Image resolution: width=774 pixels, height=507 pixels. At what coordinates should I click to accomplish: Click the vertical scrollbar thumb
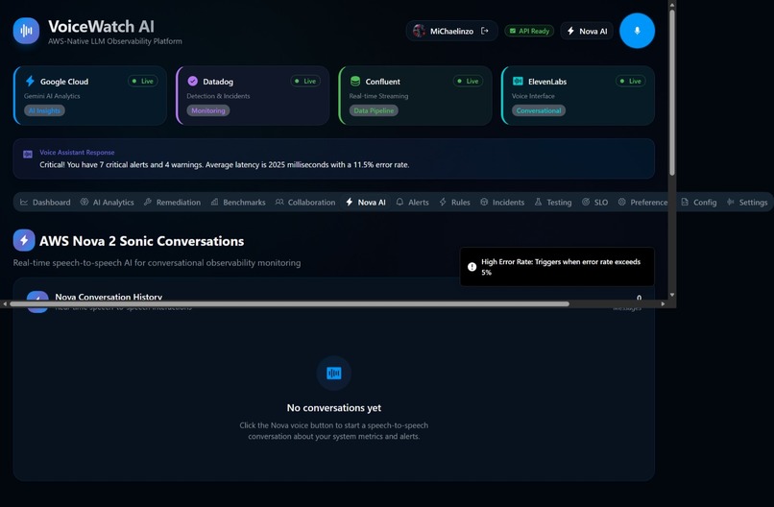672,92
